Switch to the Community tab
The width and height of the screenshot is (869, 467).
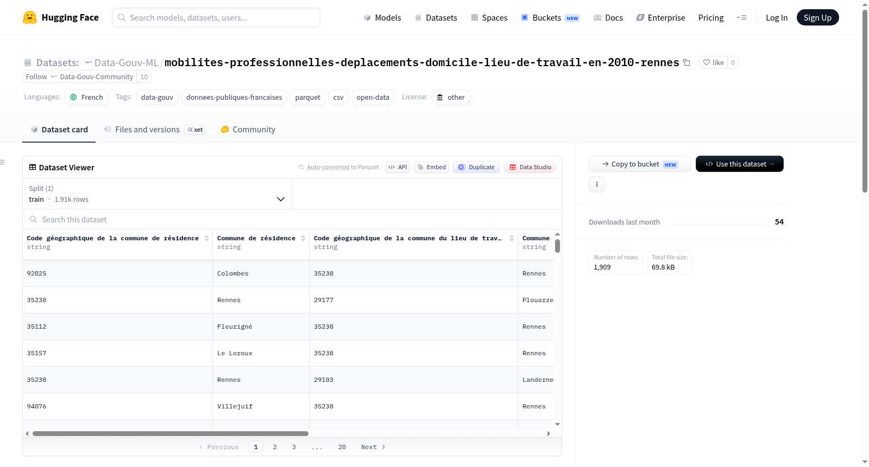coord(248,129)
